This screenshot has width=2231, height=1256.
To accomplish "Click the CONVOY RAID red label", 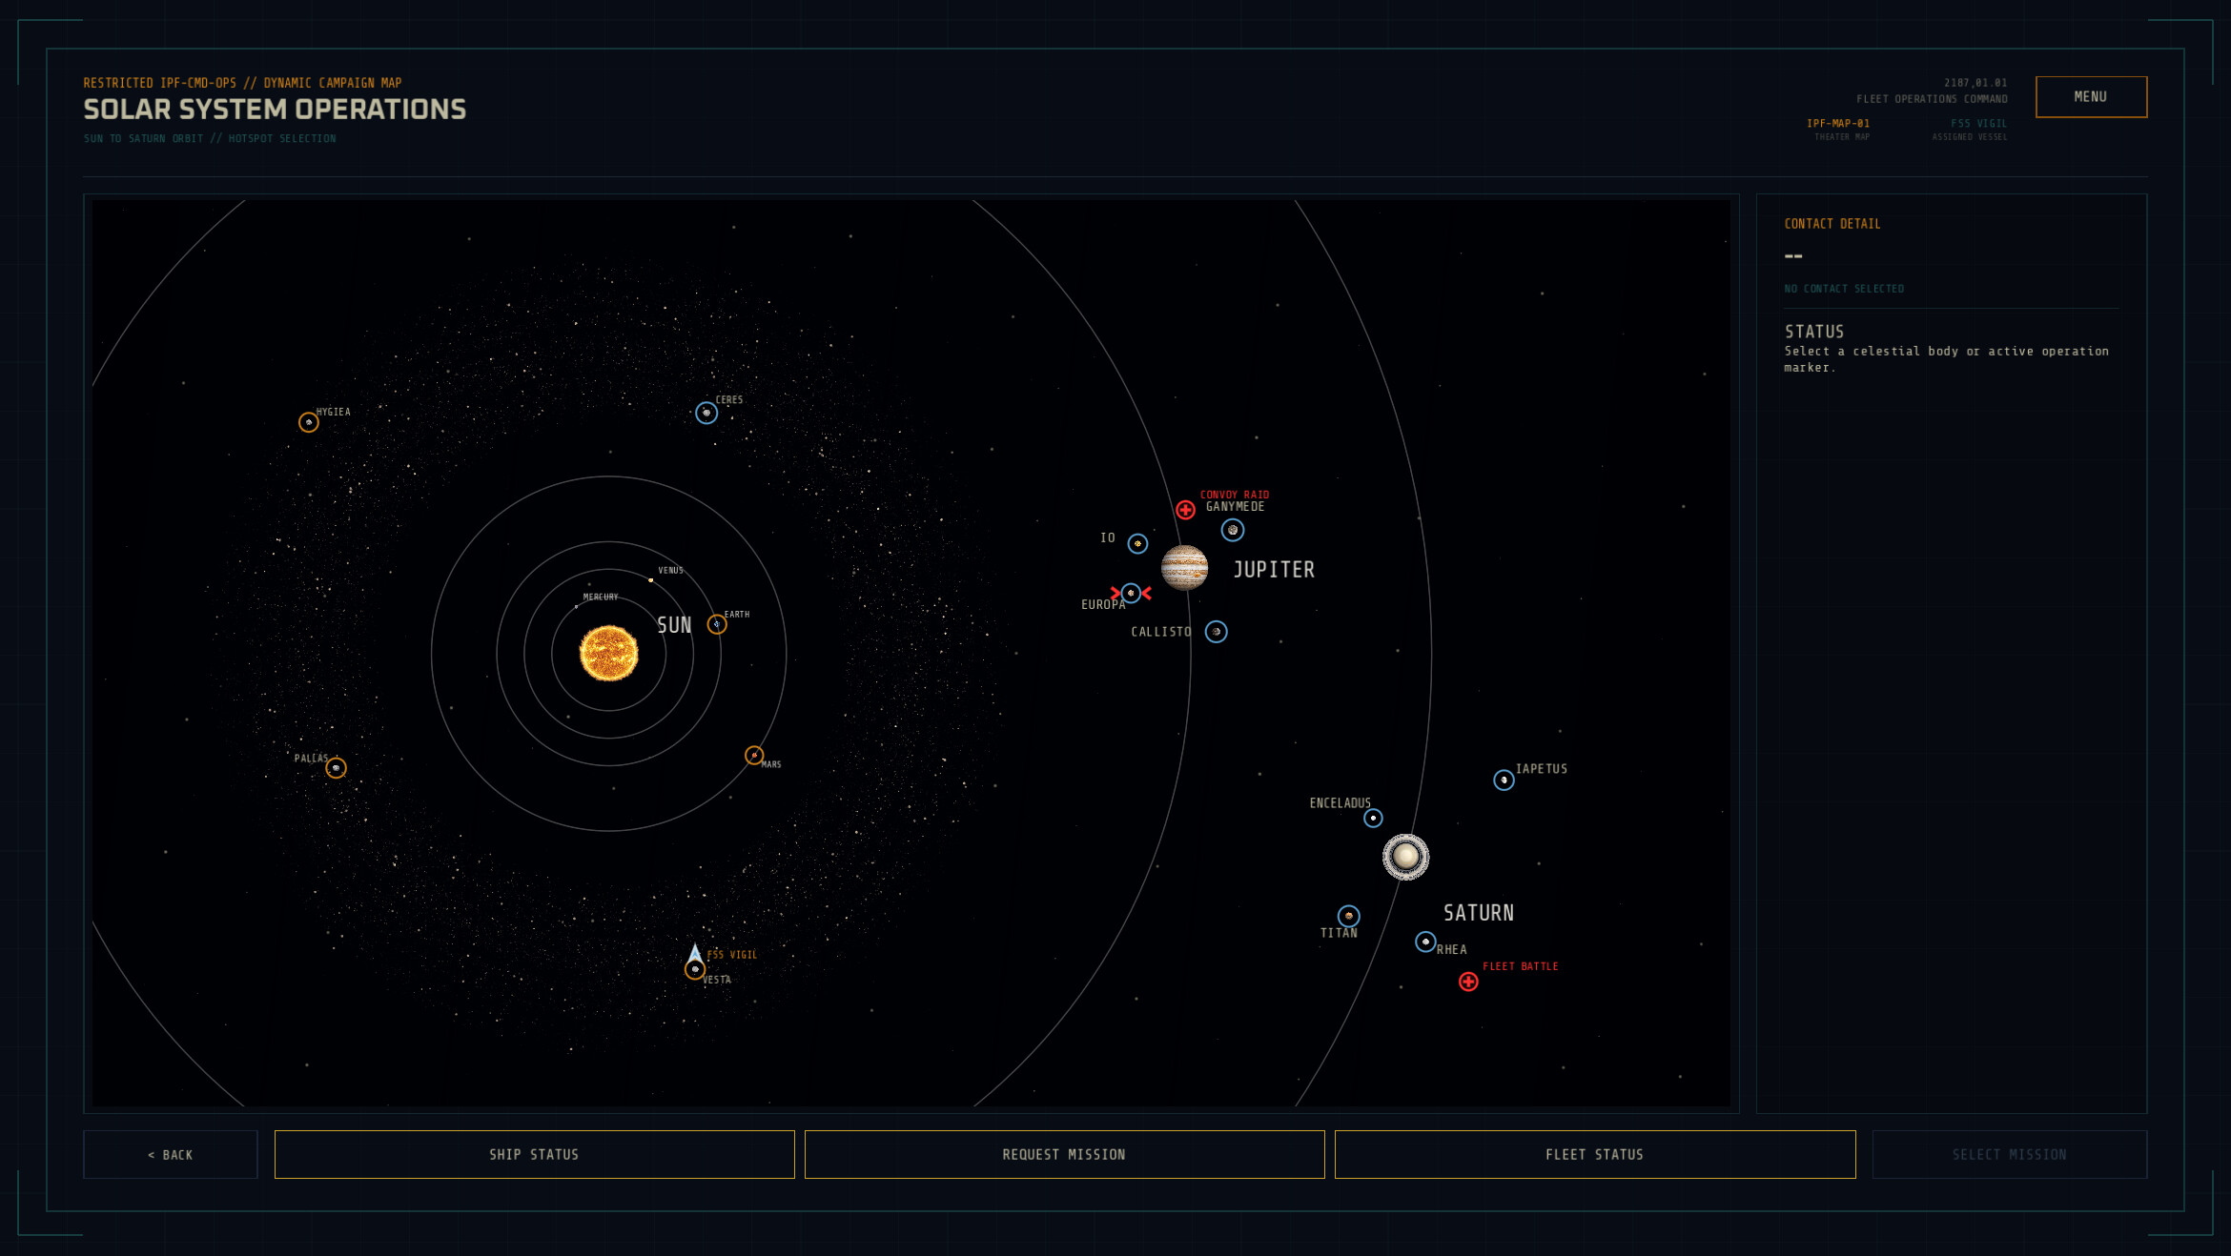I will (1235, 495).
